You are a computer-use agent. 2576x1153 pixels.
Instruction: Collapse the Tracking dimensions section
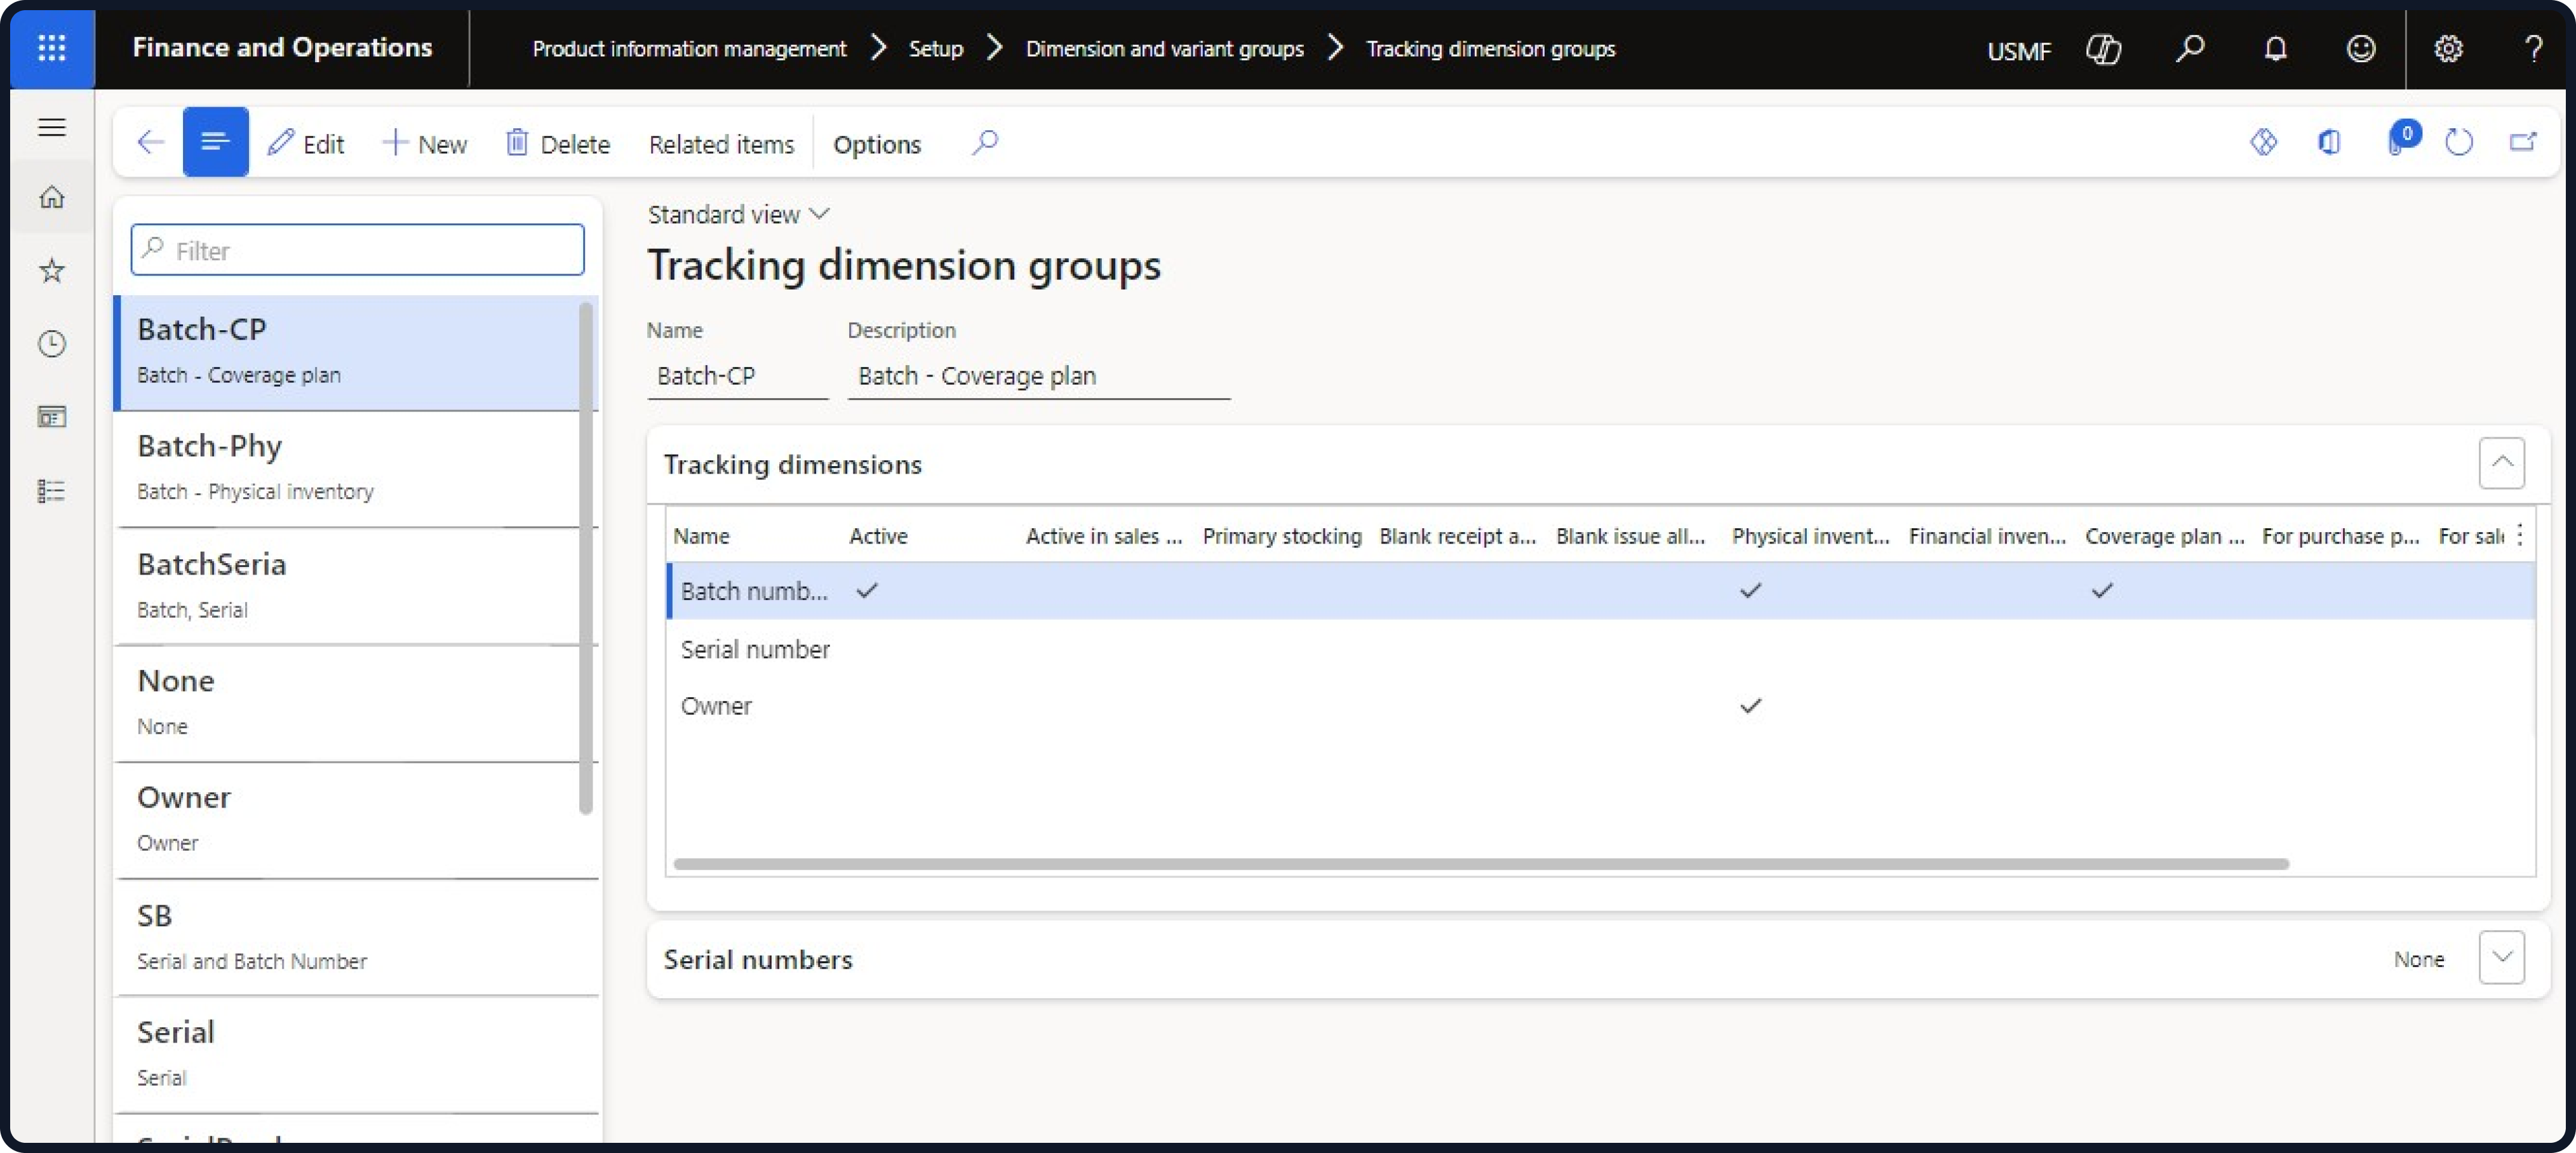coord(2501,462)
